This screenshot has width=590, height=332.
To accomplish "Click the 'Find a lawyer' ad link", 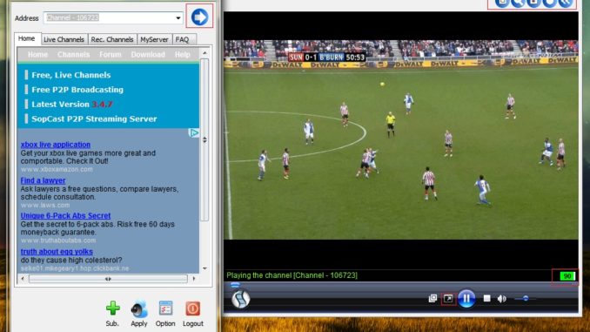I will pyautogui.click(x=43, y=180).
